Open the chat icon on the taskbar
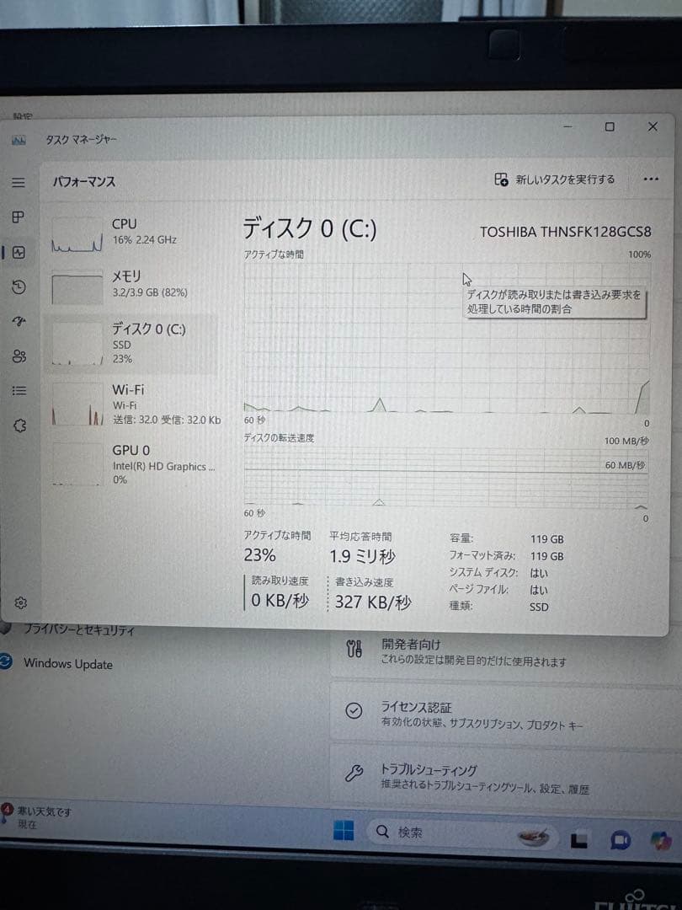 click(621, 838)
